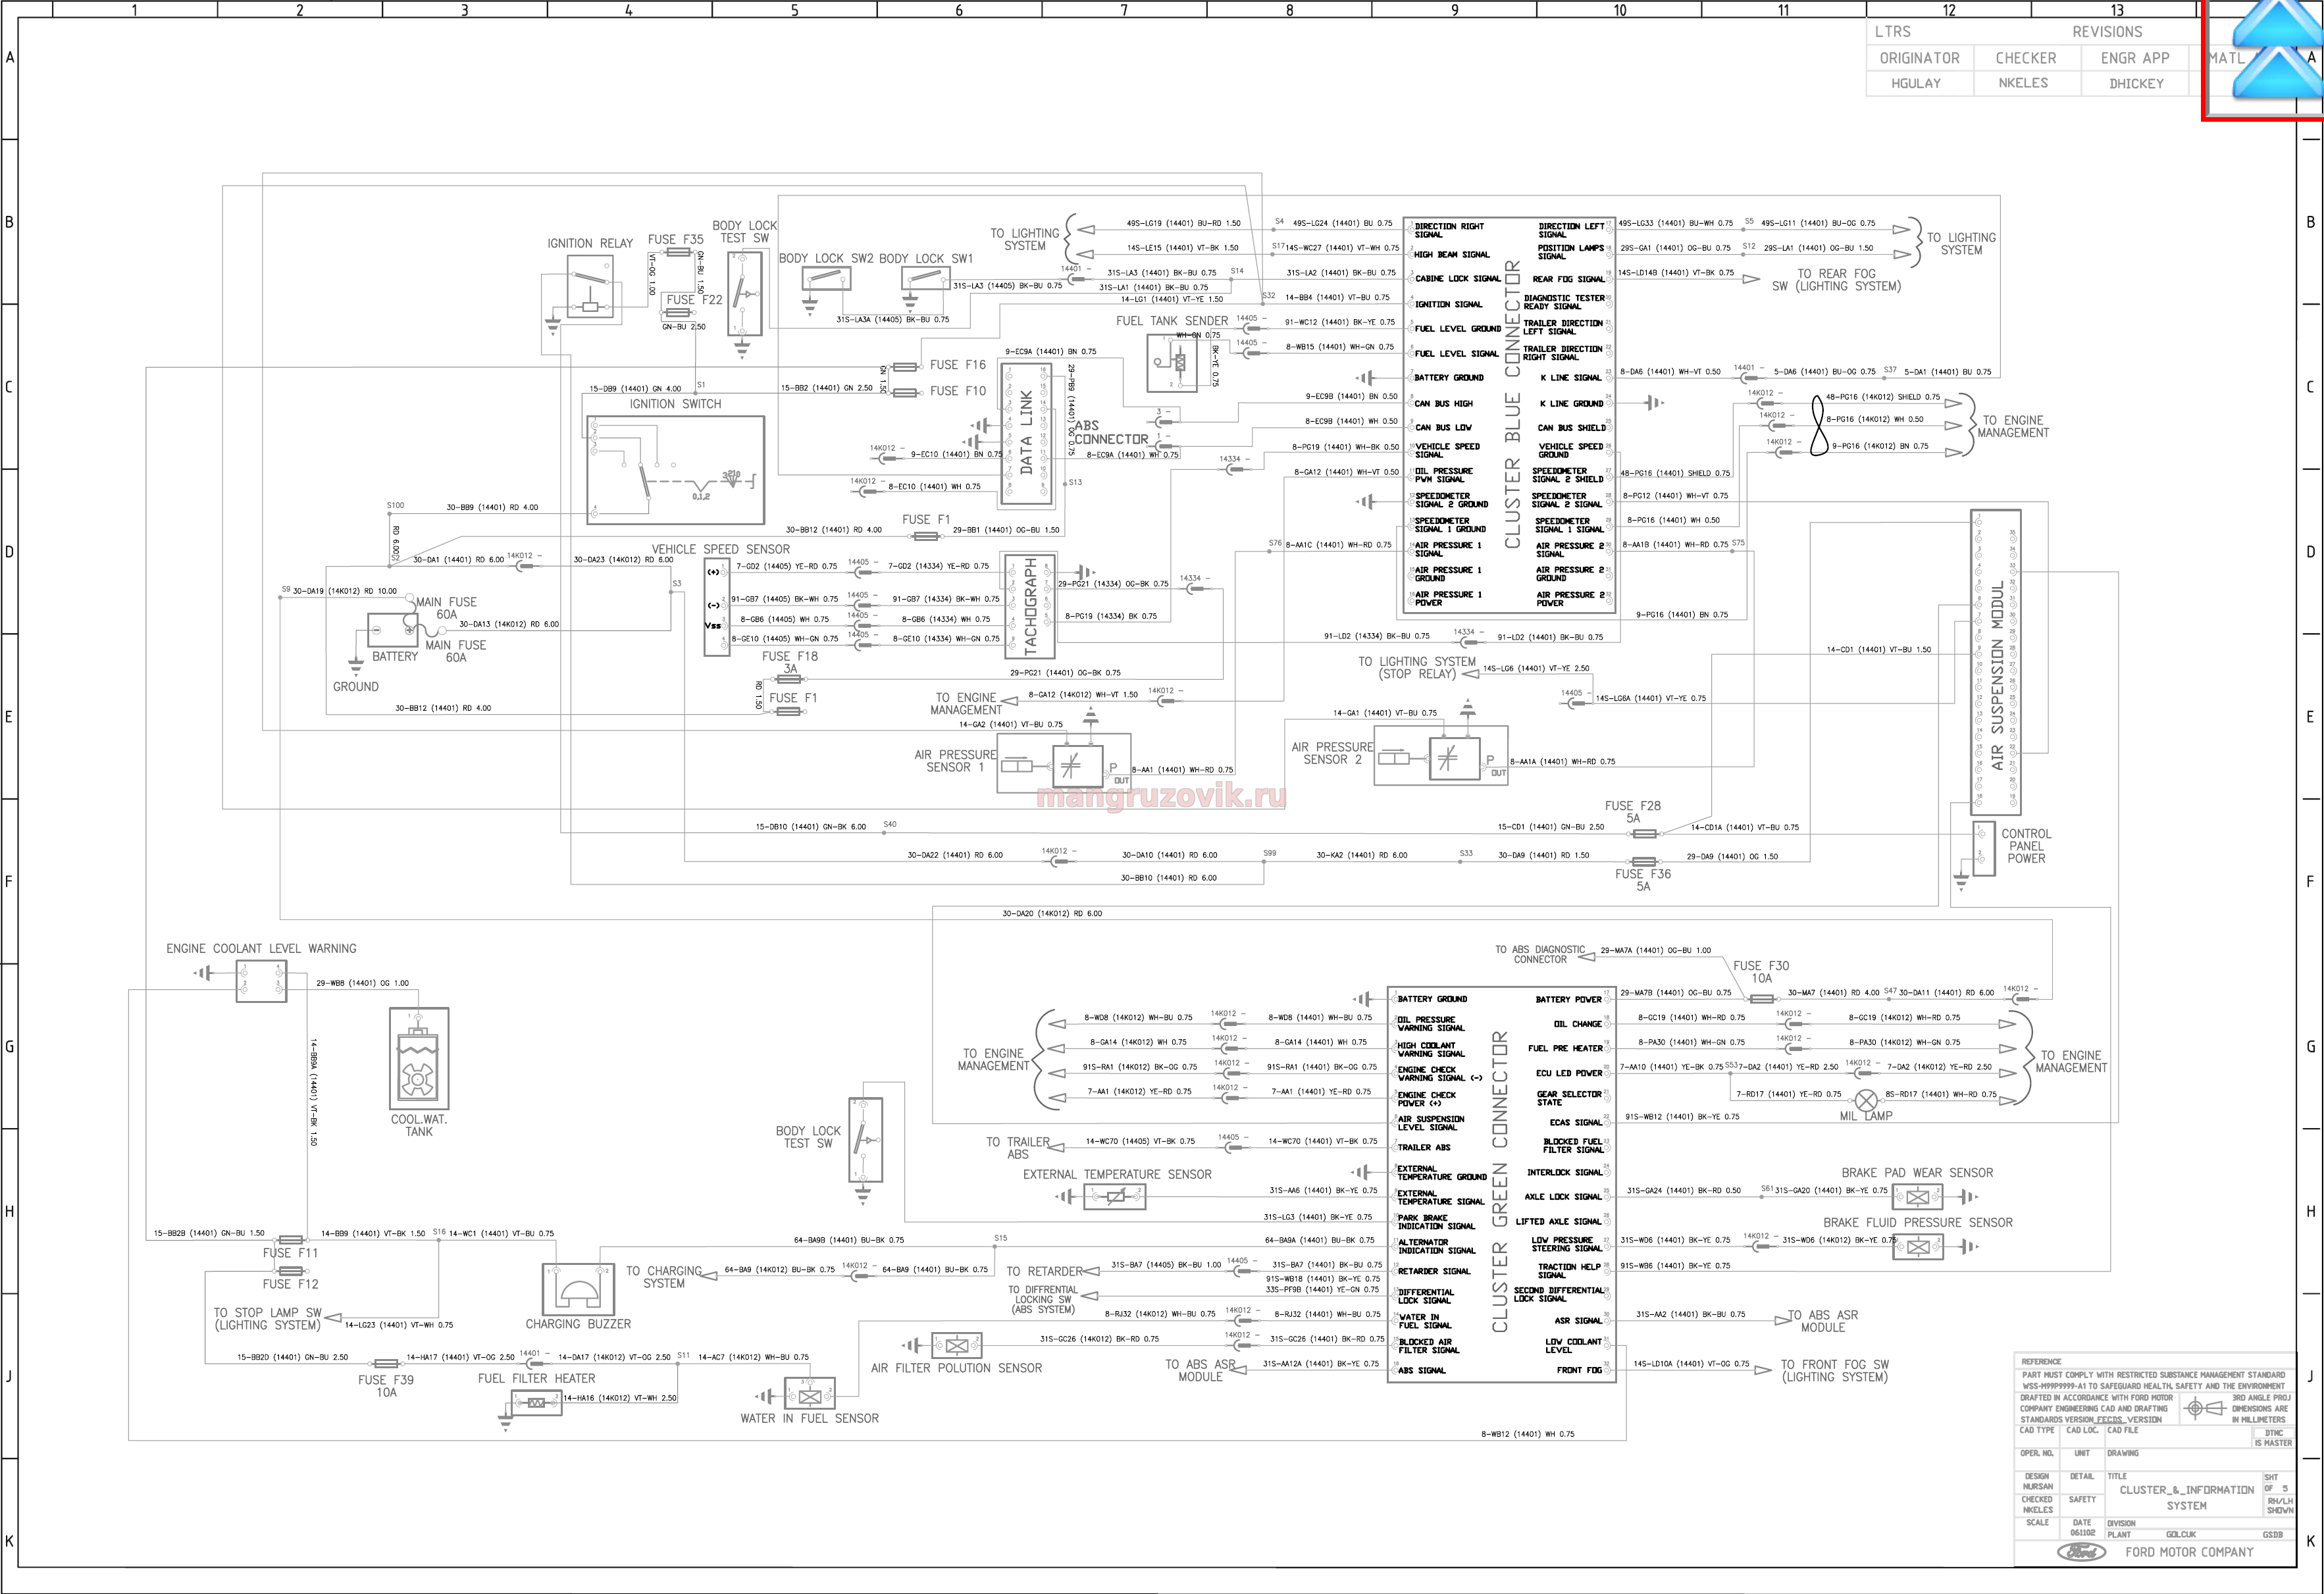
Task: Click the coolant water tank symbol
Action: 419,1059
